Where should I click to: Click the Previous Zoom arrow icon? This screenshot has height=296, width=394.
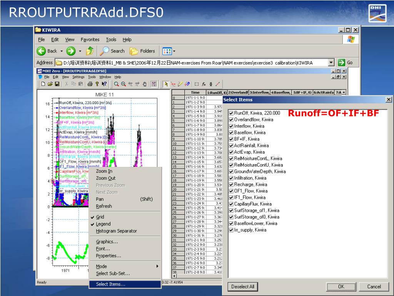click(130, 84)
